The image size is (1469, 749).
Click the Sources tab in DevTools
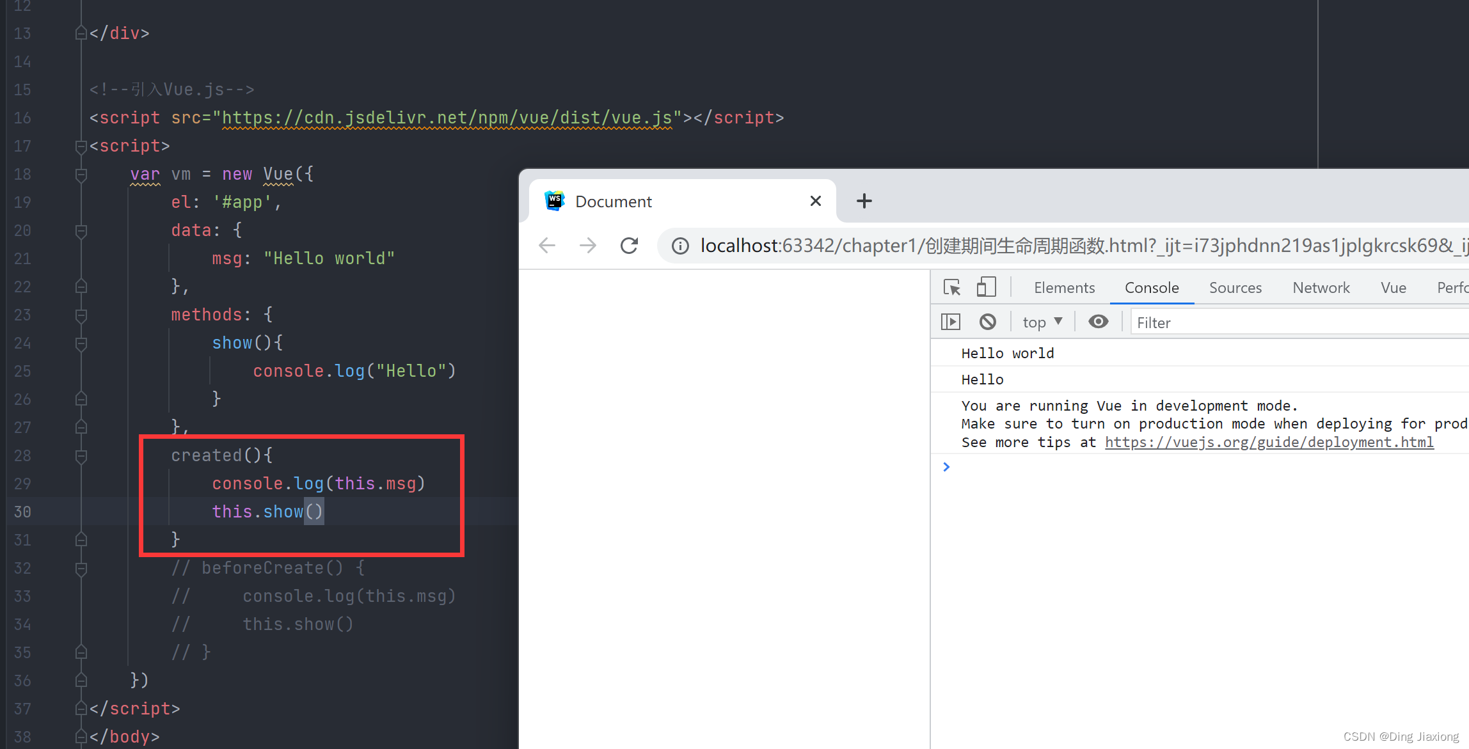[1235, 288]
